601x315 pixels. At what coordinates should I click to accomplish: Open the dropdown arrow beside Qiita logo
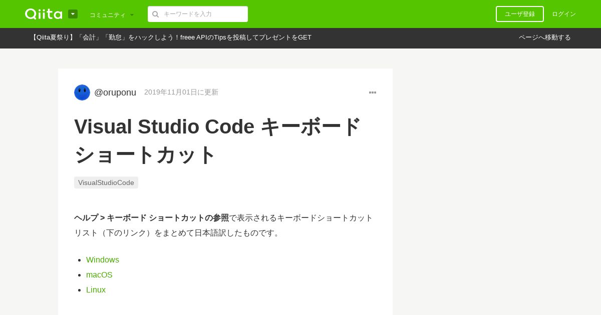click(x=73, y=14)
